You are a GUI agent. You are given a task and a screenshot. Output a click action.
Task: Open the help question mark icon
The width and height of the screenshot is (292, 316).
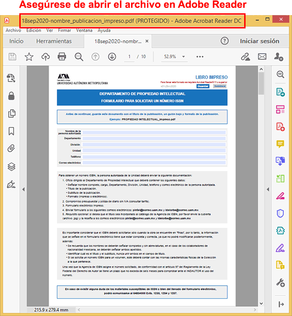pos(224,41)
